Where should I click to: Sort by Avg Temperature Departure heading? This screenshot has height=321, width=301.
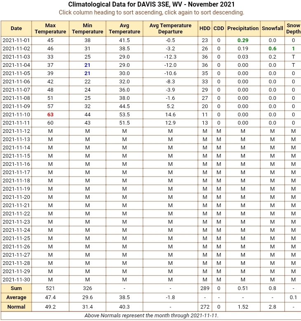point(170,28)
